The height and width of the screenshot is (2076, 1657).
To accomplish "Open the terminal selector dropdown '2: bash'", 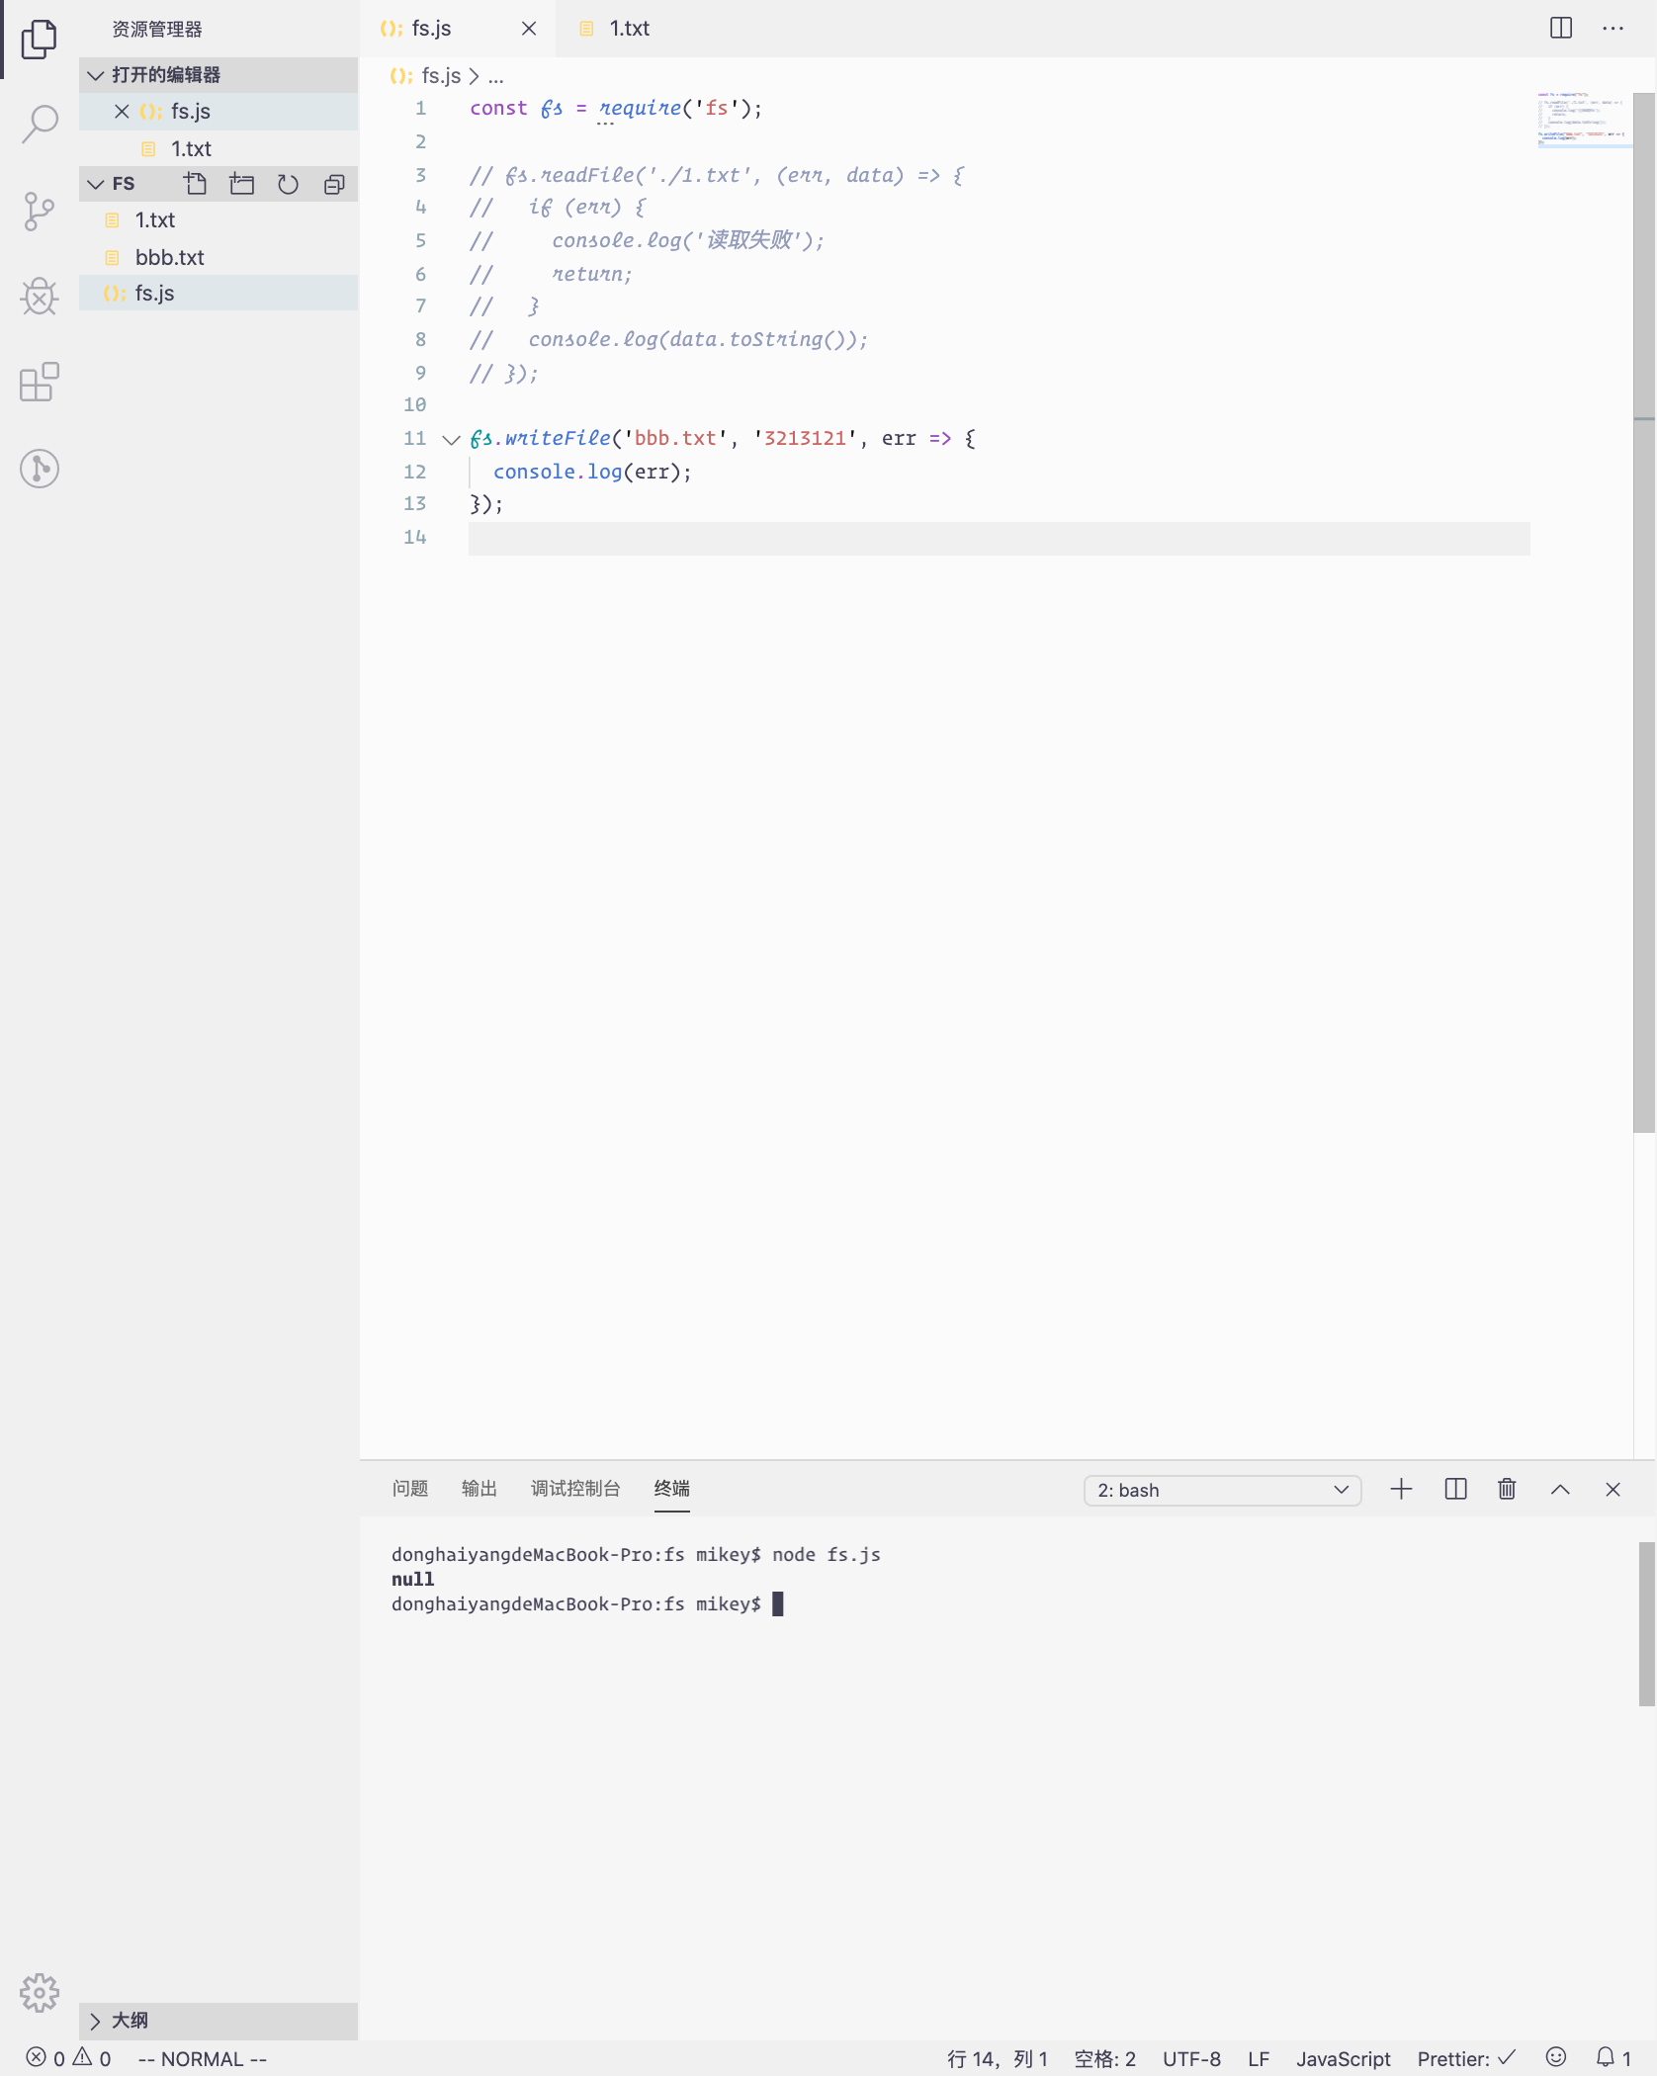I will [x=1222, y=1490].
